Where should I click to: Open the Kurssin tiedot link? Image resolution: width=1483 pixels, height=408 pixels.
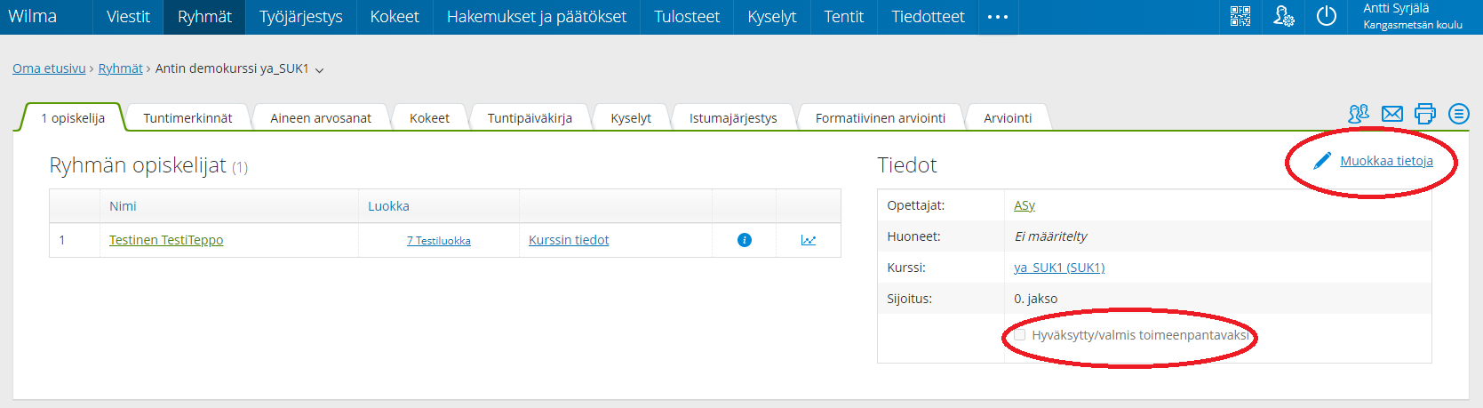[569, 240]
